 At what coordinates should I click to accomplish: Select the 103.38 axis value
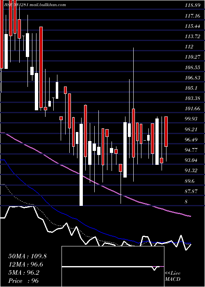(x=192, y=98)
